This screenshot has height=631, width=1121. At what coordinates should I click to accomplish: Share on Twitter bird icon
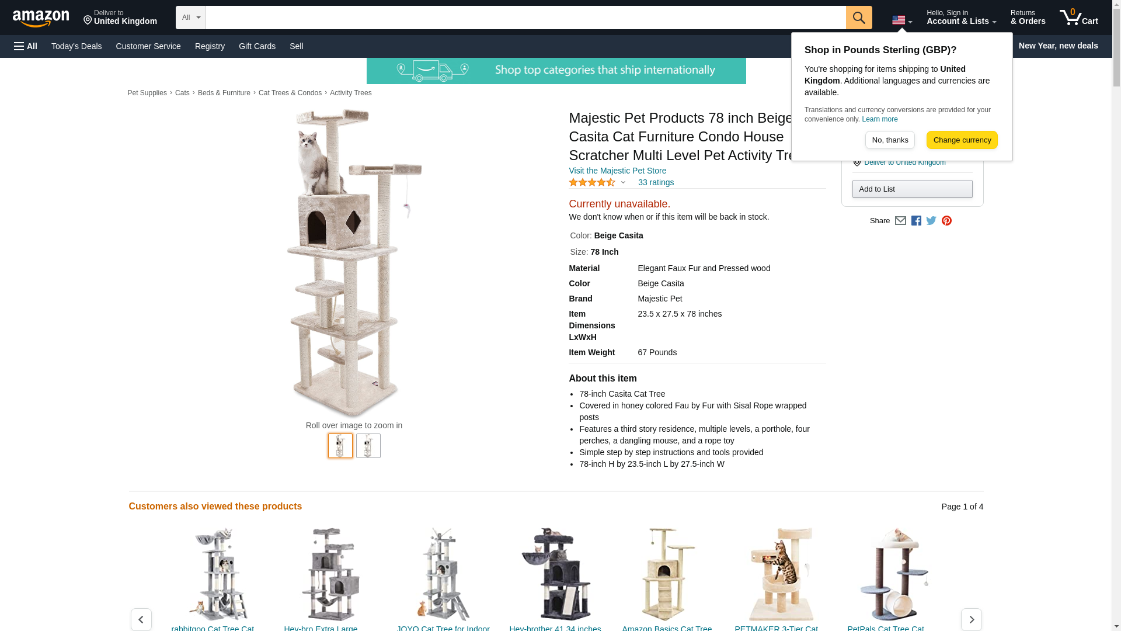pos(931,221)
